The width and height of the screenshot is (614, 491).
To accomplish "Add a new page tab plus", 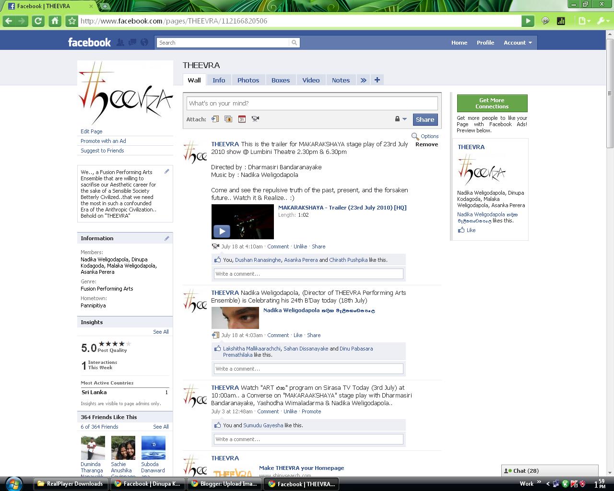I will [x=377, y=80].
